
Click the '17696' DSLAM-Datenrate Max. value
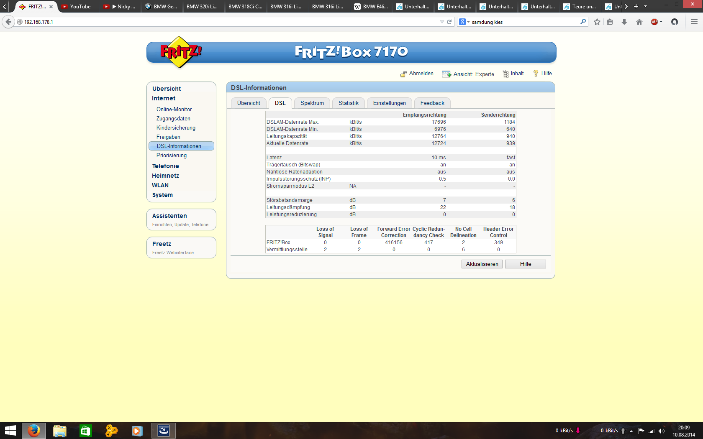pyautogui.click(x=439, y=122)
